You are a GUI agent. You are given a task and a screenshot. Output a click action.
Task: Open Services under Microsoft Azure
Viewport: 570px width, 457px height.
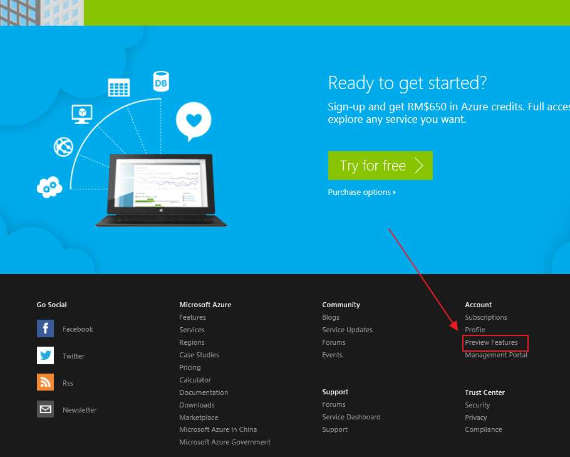coord(192,330)
